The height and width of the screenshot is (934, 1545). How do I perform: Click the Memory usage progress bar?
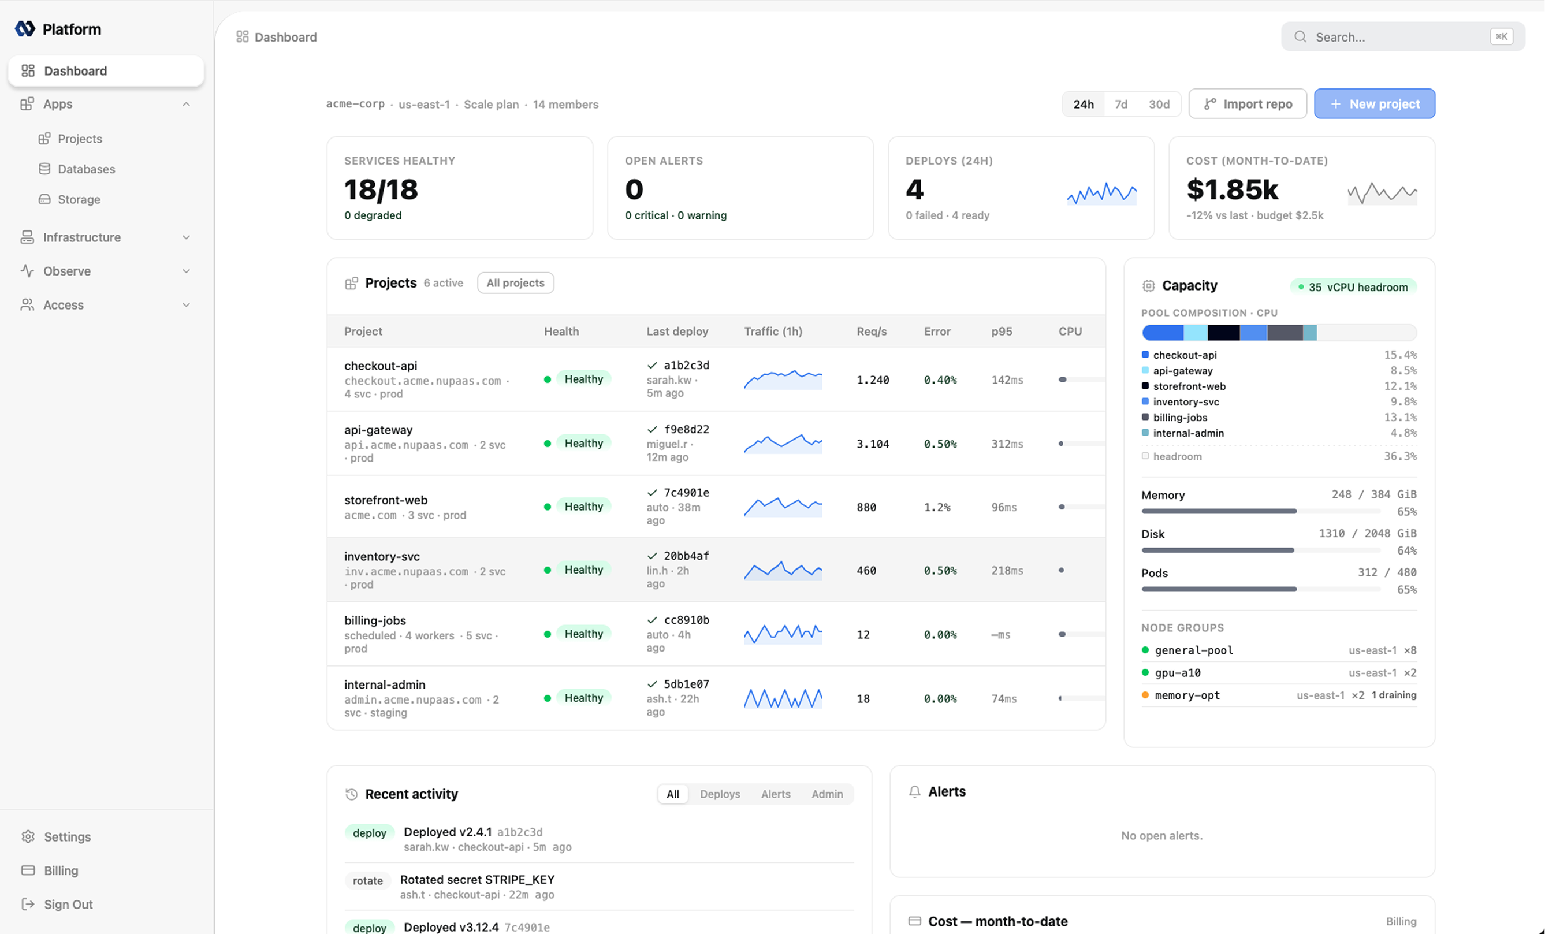[1261, 511]
